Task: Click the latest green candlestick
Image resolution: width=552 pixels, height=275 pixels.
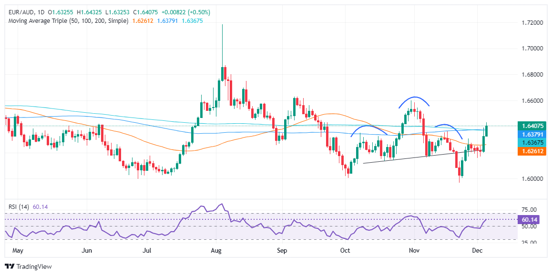Action: tap(487, 129)
